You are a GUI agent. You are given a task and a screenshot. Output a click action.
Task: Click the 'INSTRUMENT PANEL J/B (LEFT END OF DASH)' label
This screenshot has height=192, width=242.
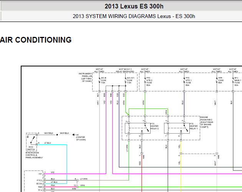[85, 77]
